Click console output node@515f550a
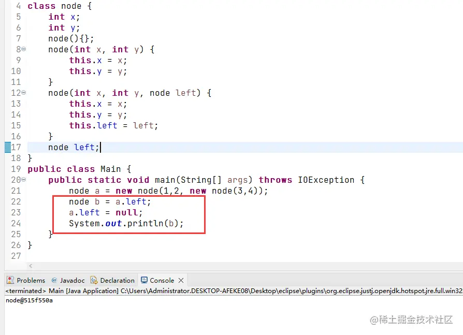 pyautogui.click(x=29, y=300)
